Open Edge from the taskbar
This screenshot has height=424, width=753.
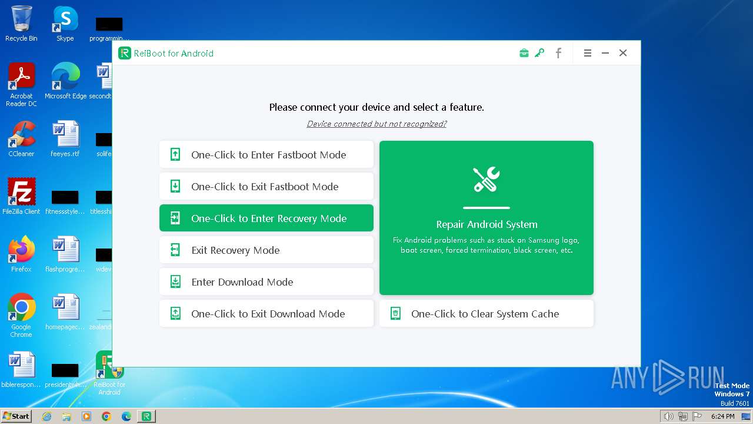coord(126,416)
